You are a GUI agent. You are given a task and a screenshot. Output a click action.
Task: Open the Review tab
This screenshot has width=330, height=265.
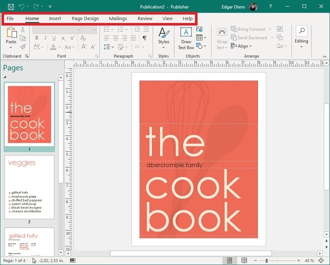[145, 18]
